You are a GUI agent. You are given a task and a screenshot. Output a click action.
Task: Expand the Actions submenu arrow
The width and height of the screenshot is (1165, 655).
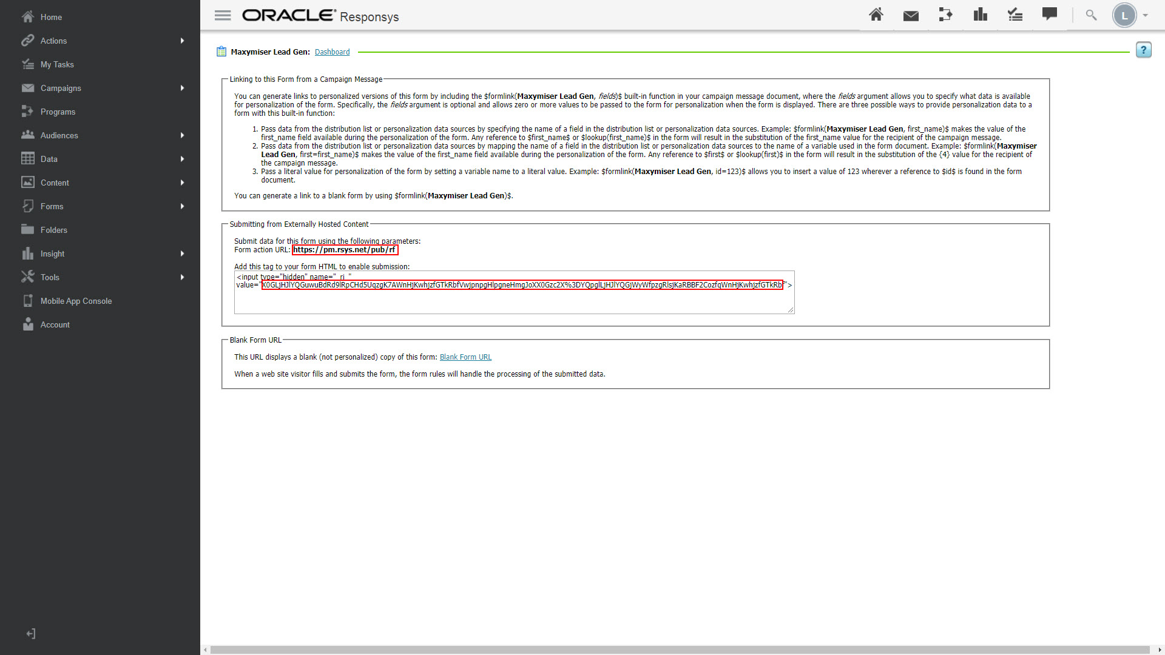pyautogui.click(x=182, y=41)
